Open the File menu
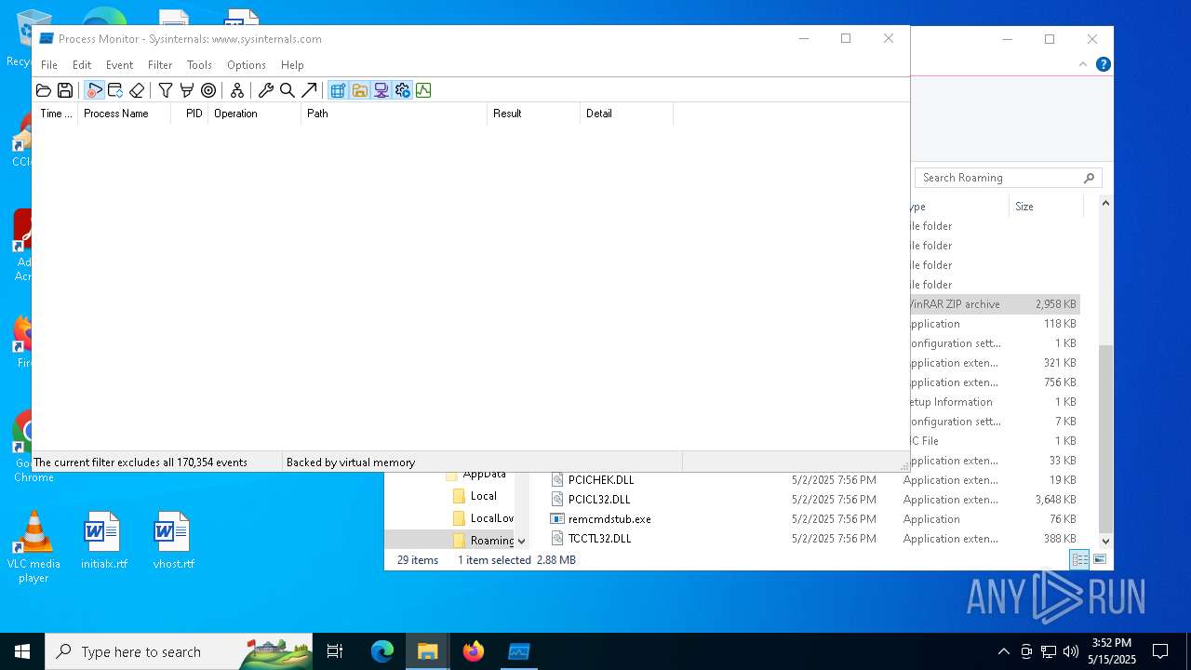This screenshot has width=1191, height=670. pyautogui.click(x=49, y=65)
